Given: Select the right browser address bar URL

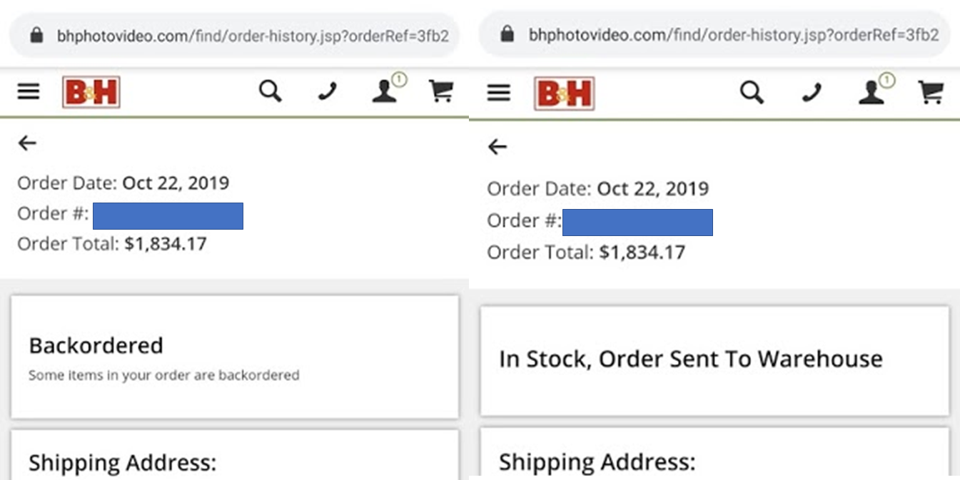Looking at the screenshot, I should click(x=733, y=35).
